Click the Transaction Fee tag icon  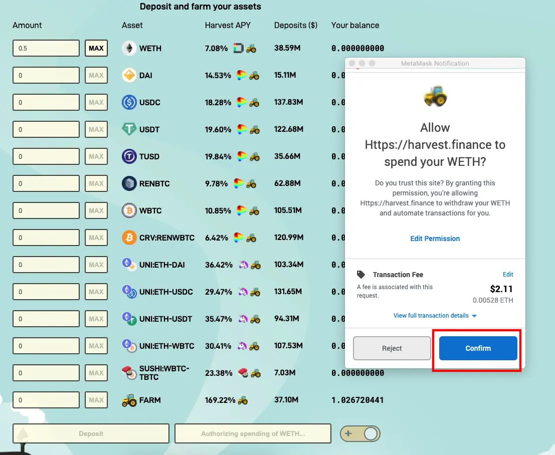coord(360,274)
